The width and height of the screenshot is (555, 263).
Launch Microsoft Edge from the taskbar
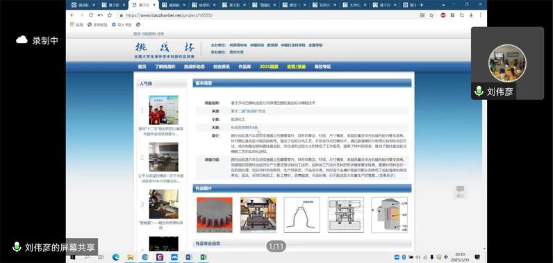click(116, 257)
